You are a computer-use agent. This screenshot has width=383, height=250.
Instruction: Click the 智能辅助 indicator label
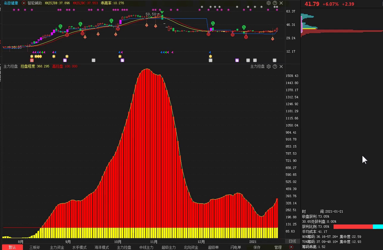(35, 3)
